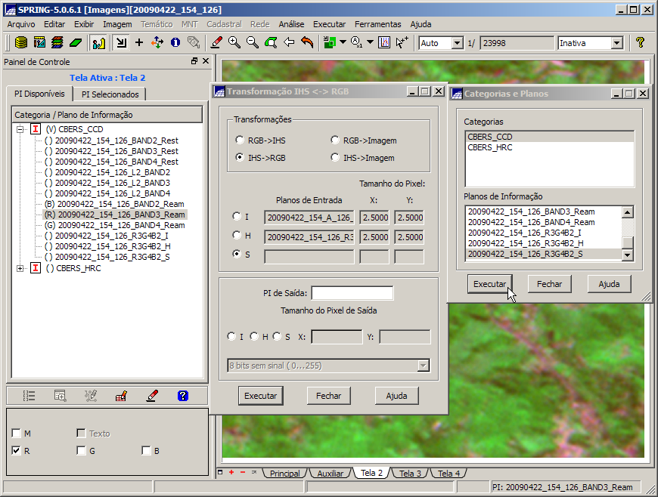Select the RGB->IHS transformation option
Viewport: 658px width, 497px height.
(x=241, y=140)
